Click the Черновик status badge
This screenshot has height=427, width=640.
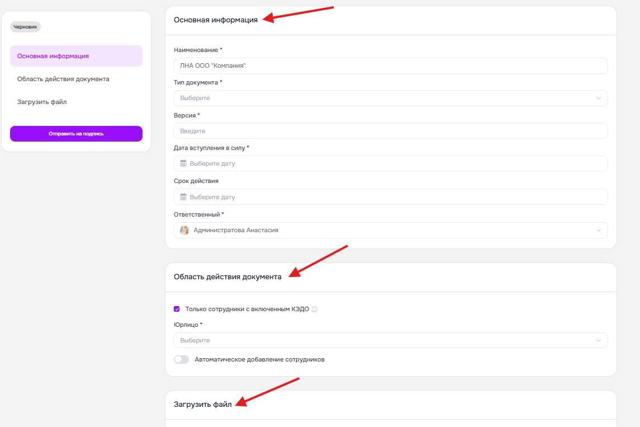point(25,27)
